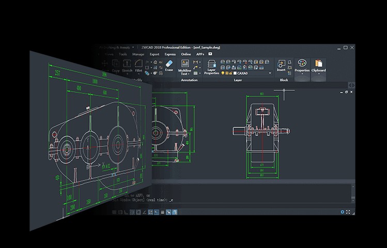Screen dimensions: 387x248
Task: Open the Express ribbon tab
Action: pyautogui.click(x=170, y=54)
